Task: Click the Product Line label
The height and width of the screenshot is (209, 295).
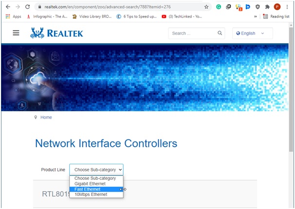Action: pyautogui.click(x=53, y=170)
